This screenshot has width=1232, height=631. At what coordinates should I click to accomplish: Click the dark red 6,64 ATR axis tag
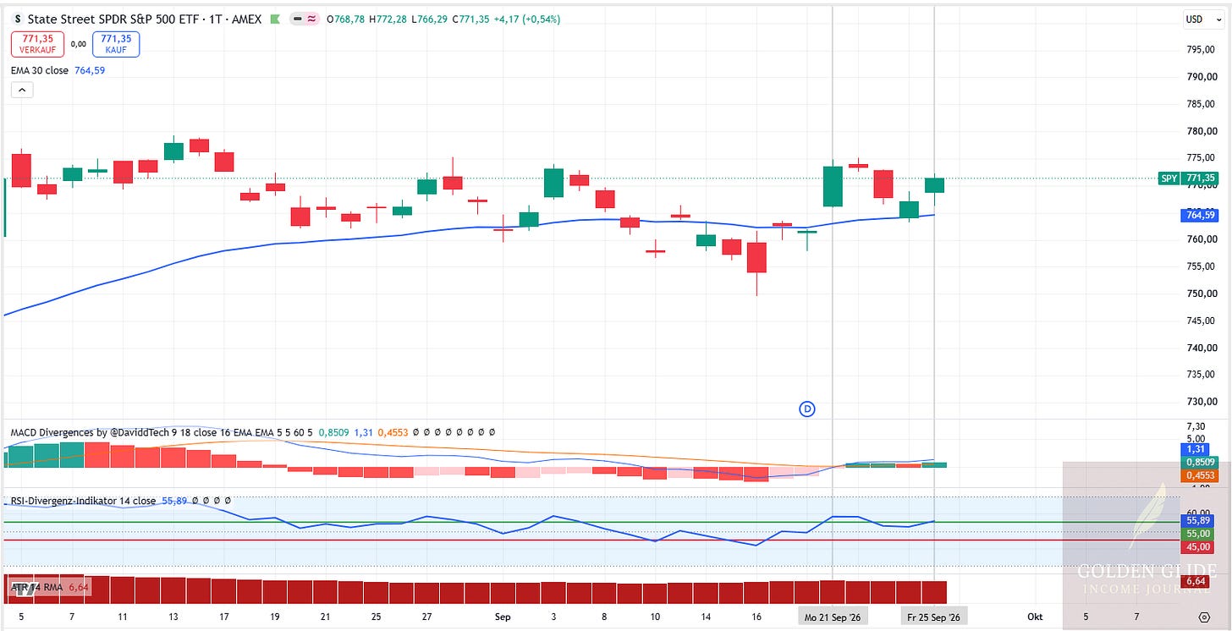[1196, 582]
